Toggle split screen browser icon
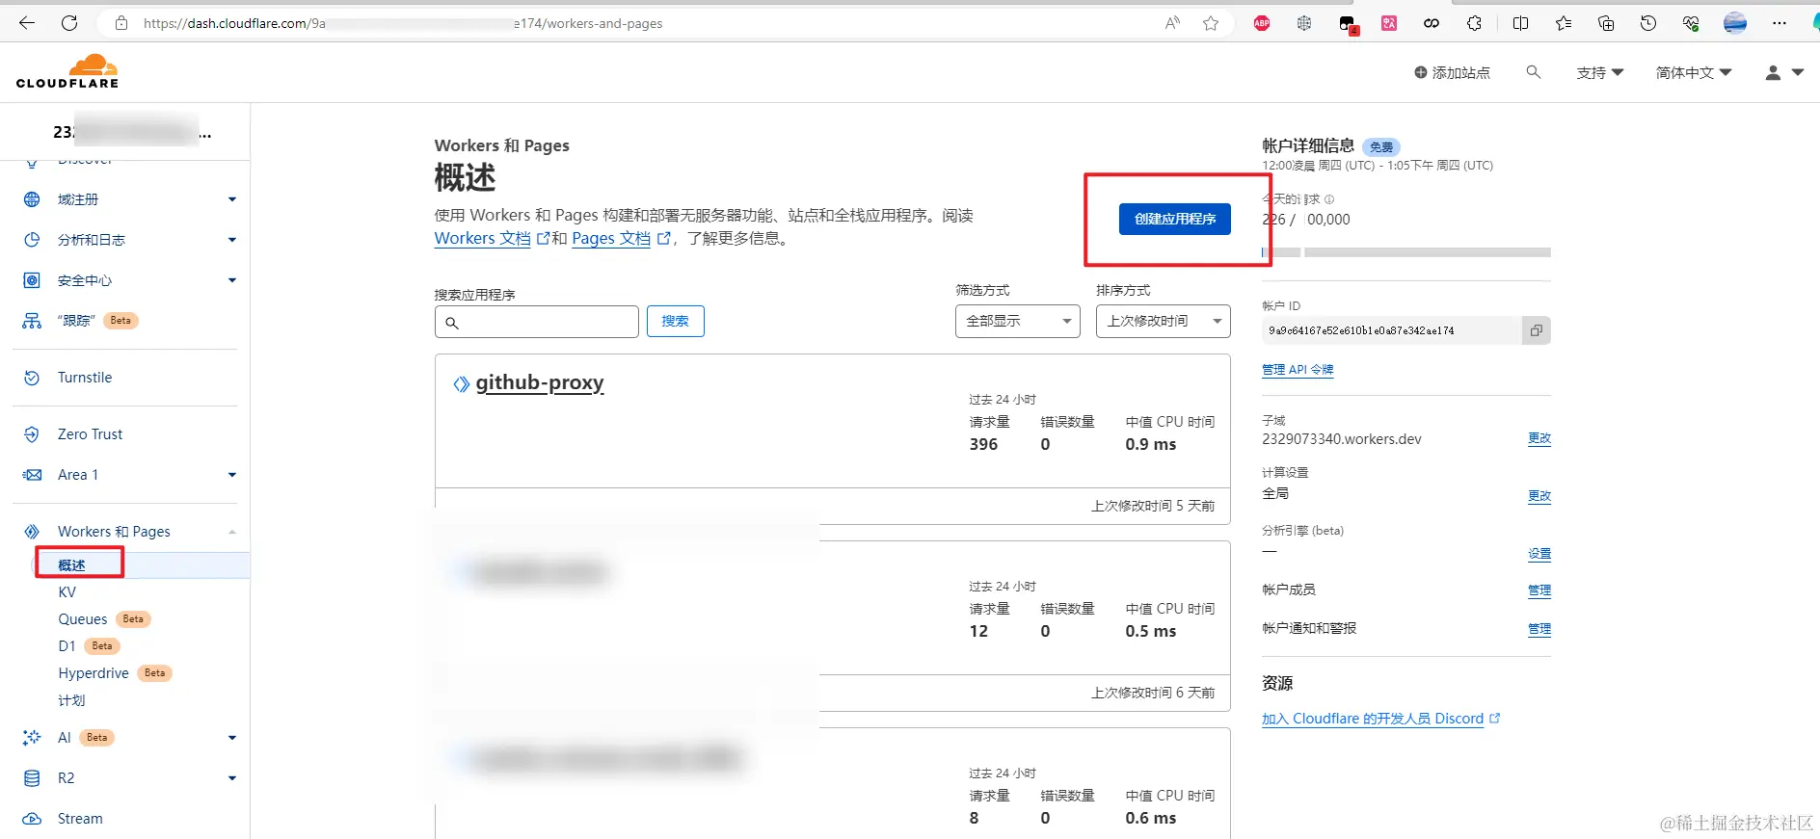Image resolution: width=1820 pixels, height=839 pixels. pyautogui.click(x=1520, y=23)
